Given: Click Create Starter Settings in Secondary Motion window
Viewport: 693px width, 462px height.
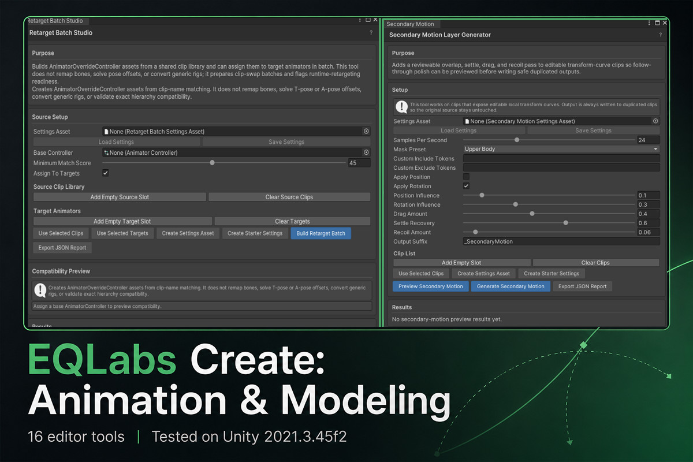Looking at the screenshot, I should pyautogui.click(x=552, y=274).
